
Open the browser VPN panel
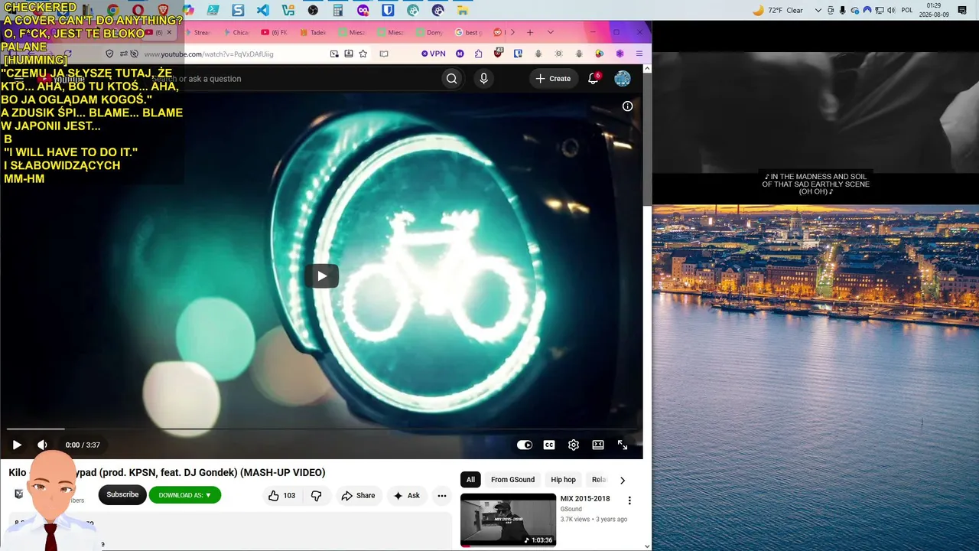pos(434,54)
